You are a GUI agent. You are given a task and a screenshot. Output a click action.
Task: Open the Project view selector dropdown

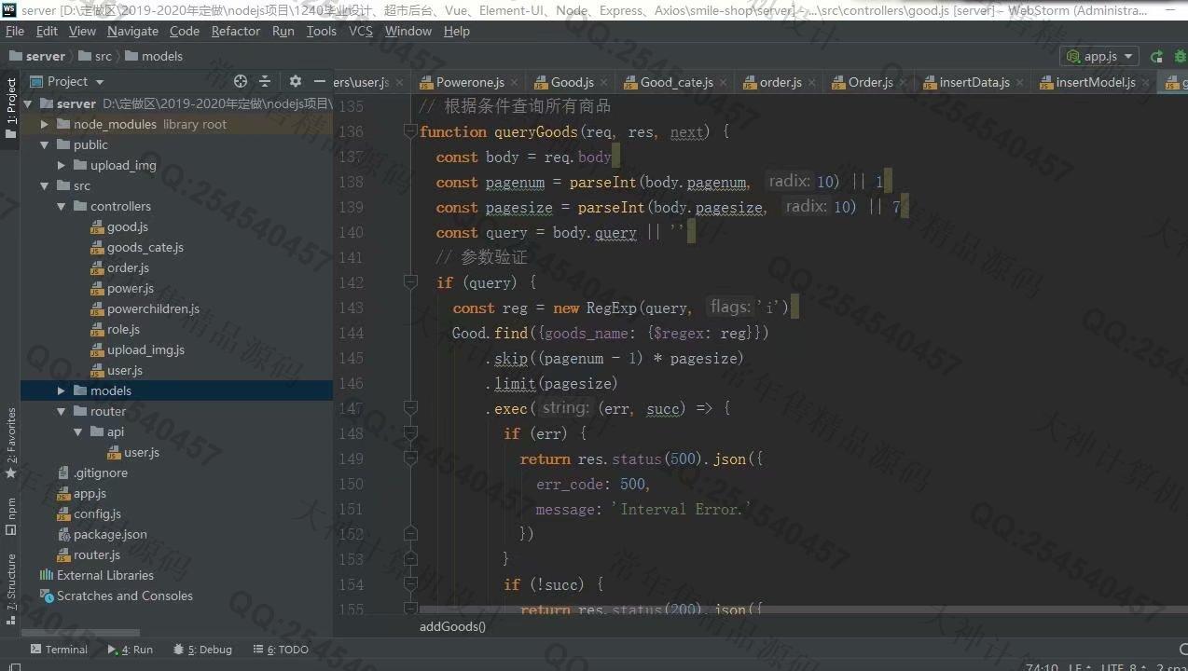click(66, 81)
